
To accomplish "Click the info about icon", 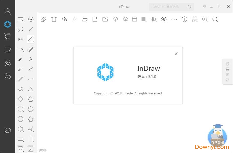I will tap(184, 19).
